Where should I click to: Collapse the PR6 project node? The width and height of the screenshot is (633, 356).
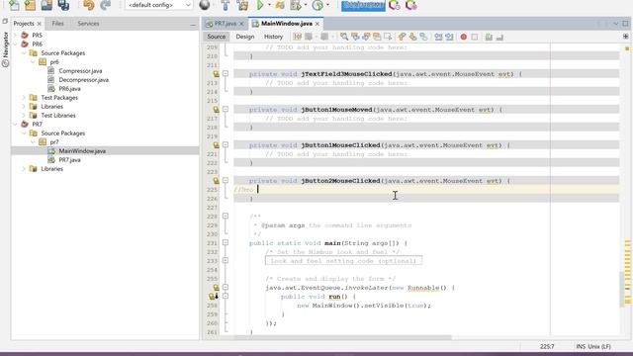[16, 44]
